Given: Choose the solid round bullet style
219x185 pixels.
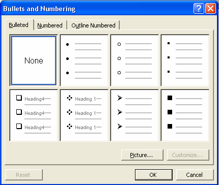Looking at the screenshot, I should [x=84, y=60].
